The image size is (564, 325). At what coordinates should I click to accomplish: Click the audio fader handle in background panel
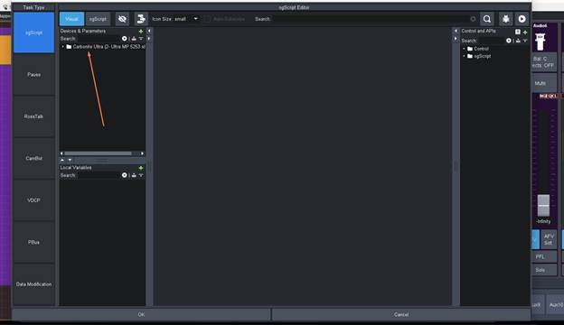[543, 206]
